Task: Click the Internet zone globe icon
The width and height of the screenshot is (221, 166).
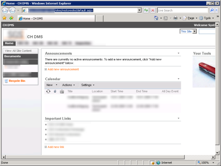Action: (158, 162)
